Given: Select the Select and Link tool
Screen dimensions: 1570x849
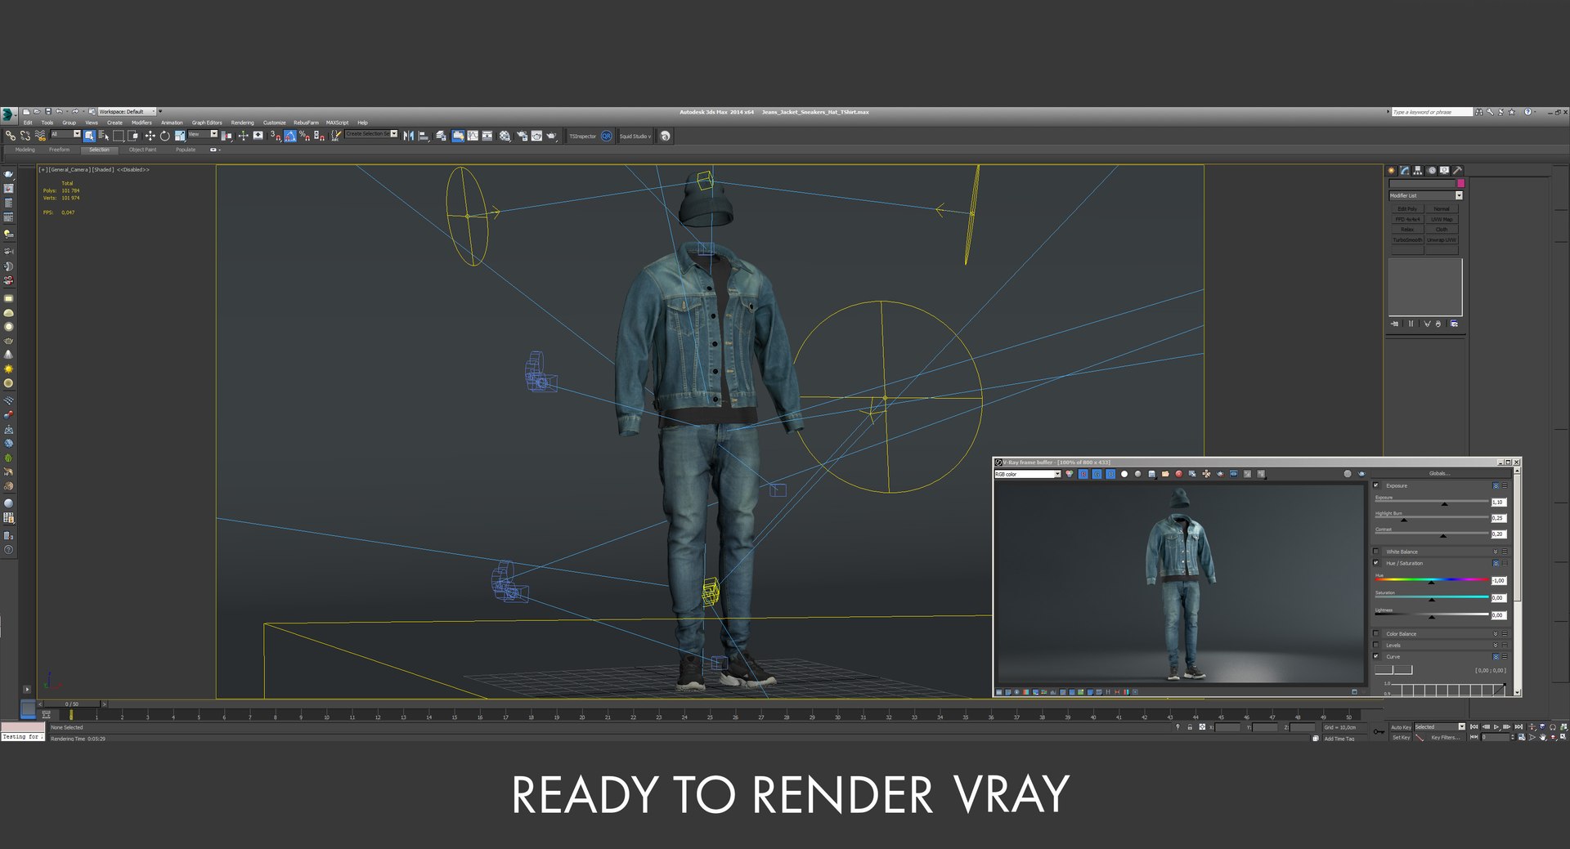Looking at the screenshot, I should pyautogui.click(x=11, y=136).
